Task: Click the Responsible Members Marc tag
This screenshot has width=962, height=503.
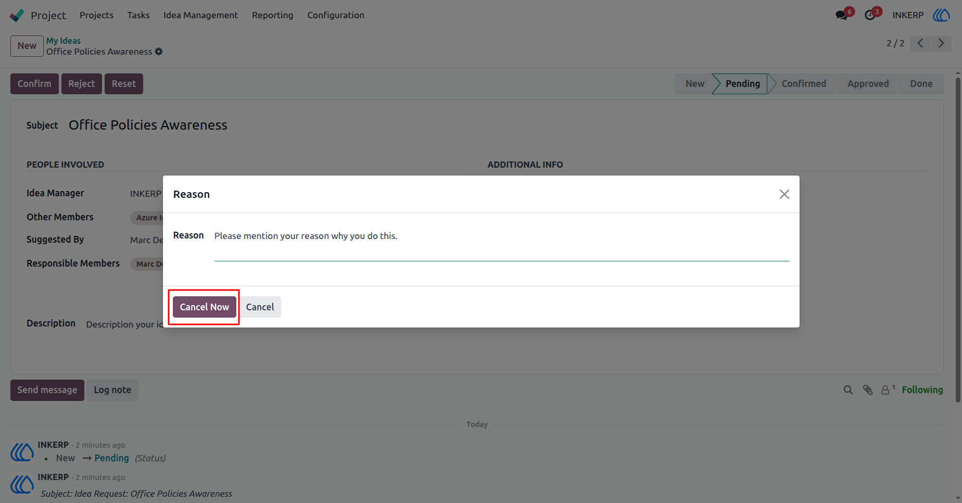Action: coord(148,264)
